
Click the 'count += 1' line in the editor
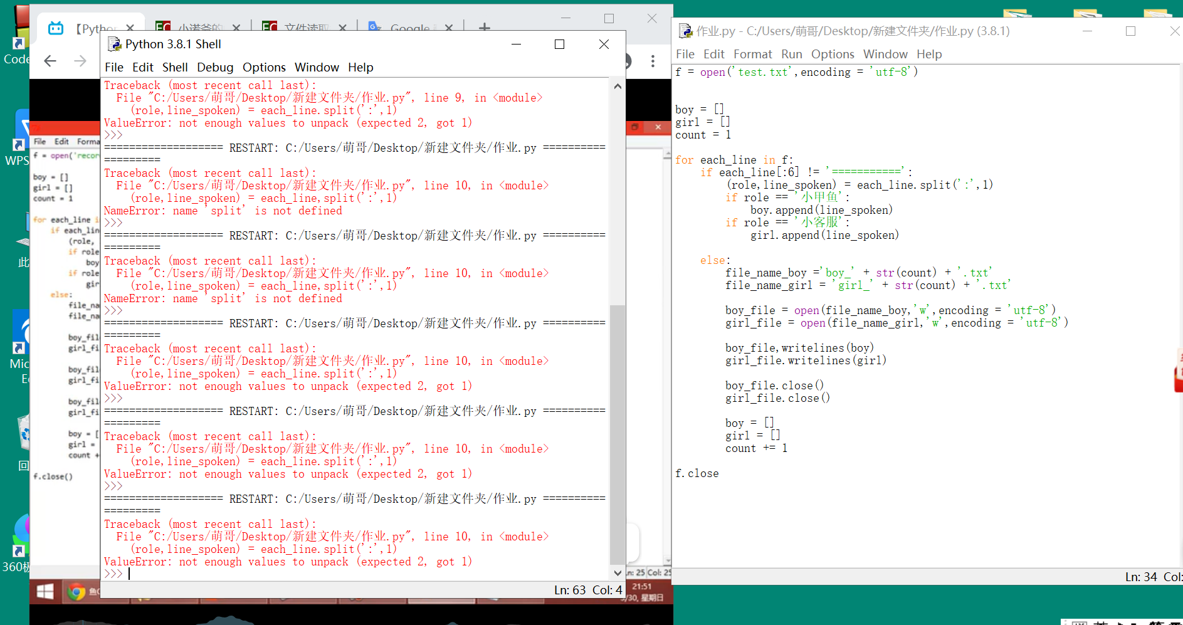[756, 448]
